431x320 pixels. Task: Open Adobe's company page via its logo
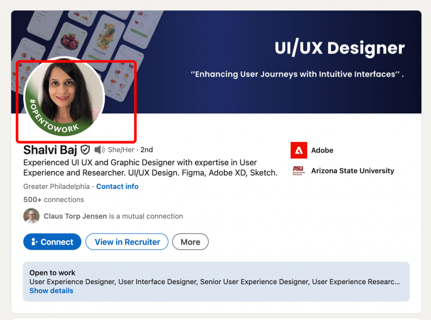(298, 150)
